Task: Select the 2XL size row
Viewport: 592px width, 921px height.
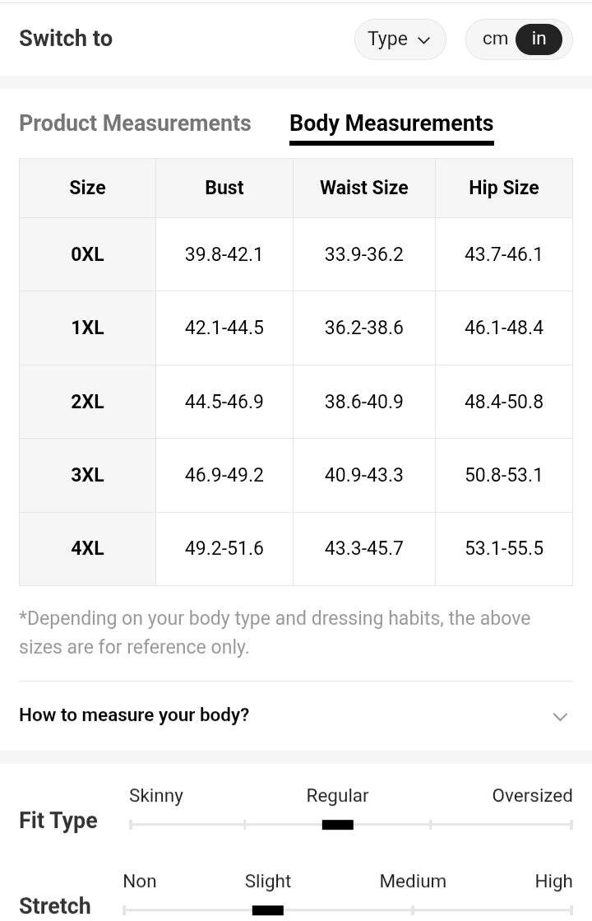Action: click(87, 402)
